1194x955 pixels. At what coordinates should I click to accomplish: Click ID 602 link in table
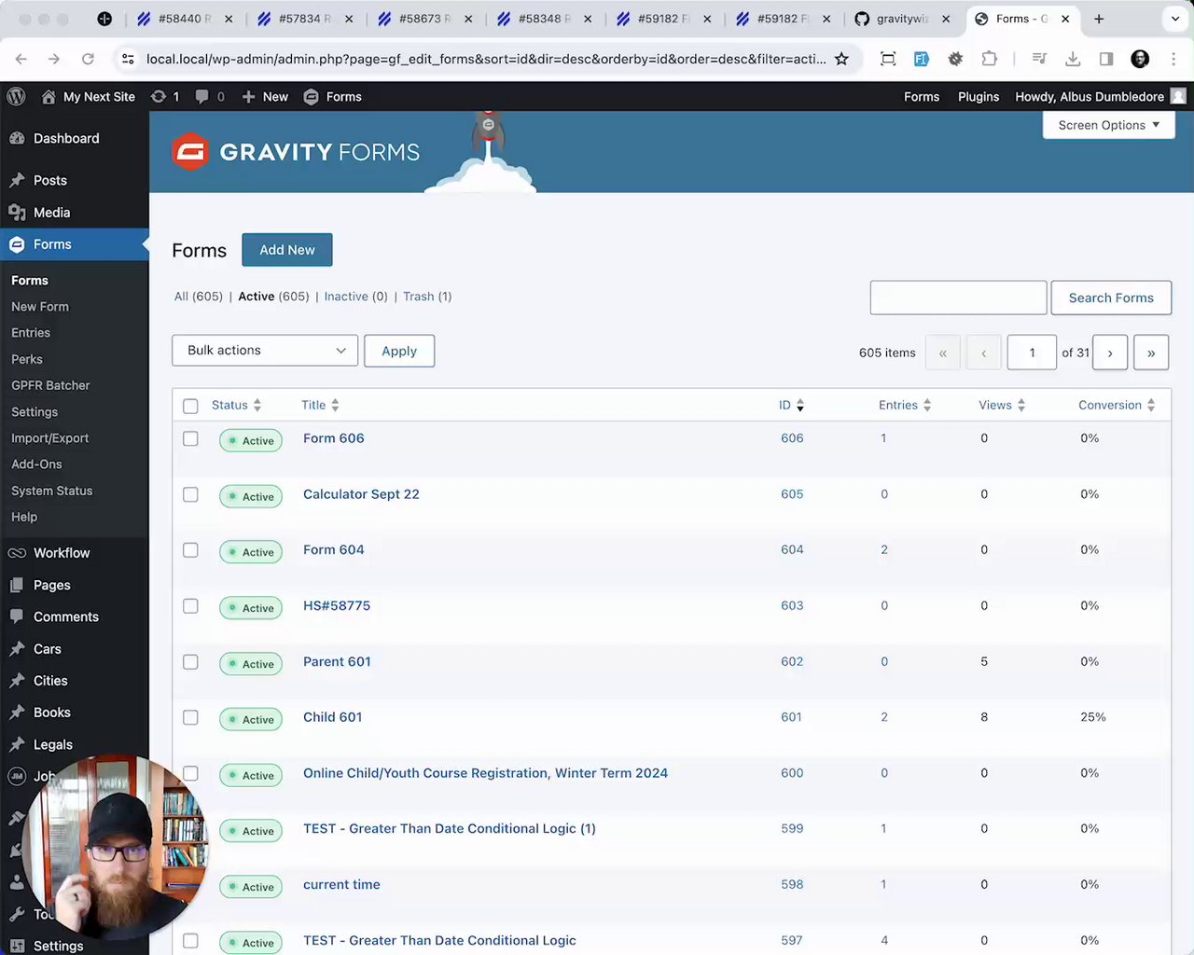(x=792, y=661)
